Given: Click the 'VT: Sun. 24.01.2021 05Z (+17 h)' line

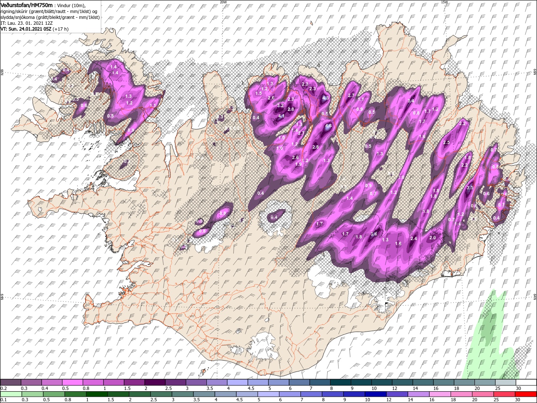Looking at the screenshot, I should coord(34,29).
